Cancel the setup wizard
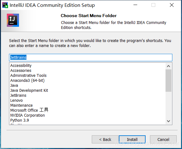This screenshot has height=149, width=182. 163,139
